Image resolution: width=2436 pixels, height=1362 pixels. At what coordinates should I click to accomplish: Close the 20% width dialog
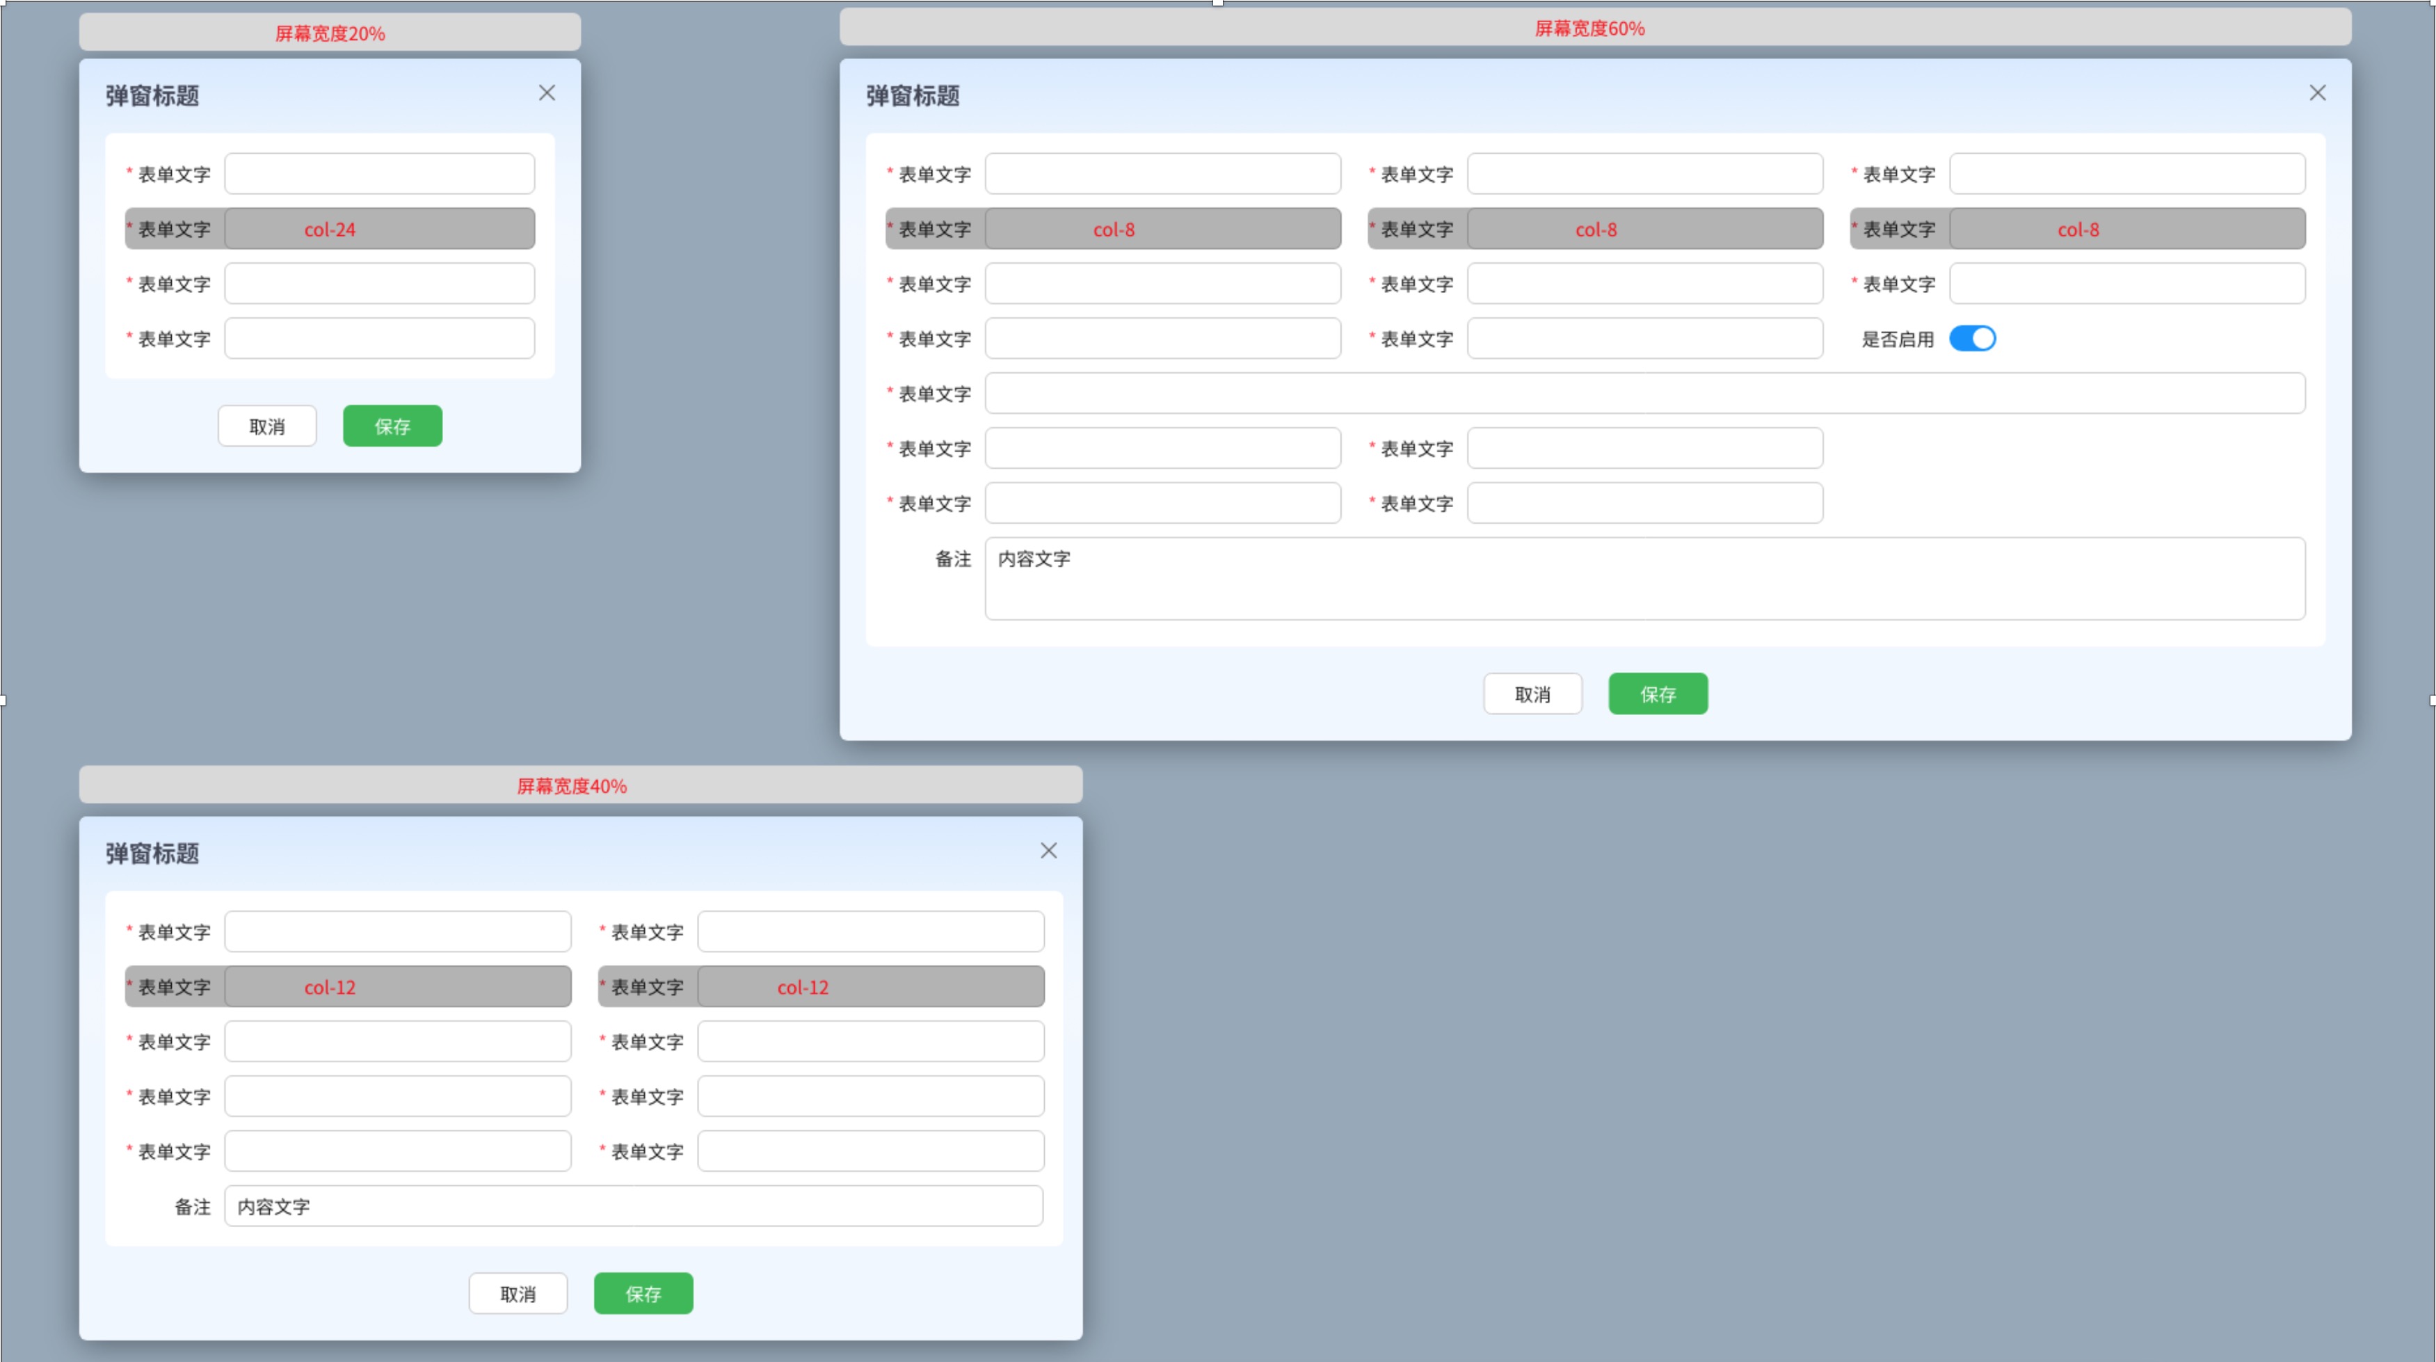coord(547,93)
